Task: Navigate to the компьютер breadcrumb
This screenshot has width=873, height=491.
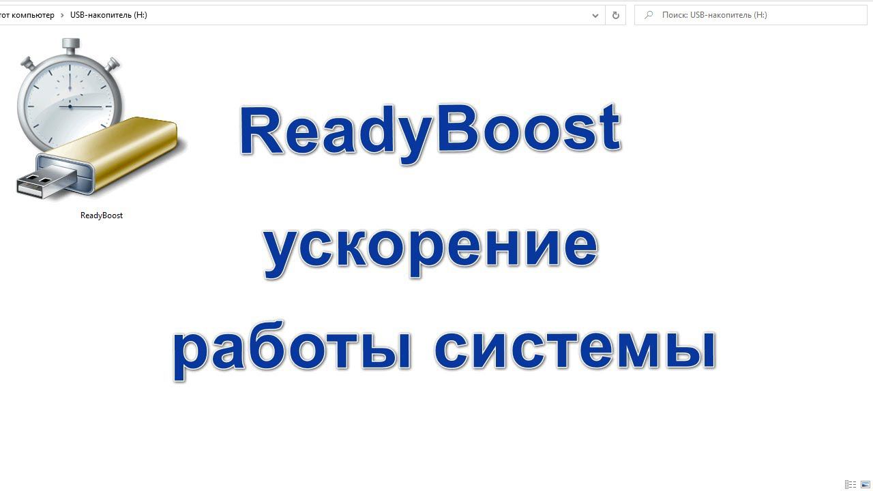Action: [27, 15]
